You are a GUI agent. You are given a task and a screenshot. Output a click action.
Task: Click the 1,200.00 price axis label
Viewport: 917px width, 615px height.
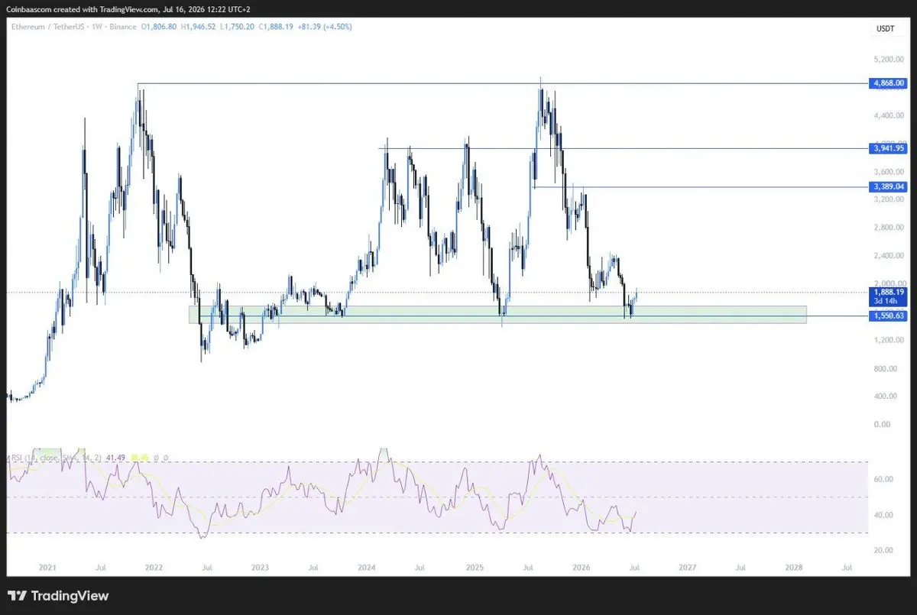click(890, 340)
